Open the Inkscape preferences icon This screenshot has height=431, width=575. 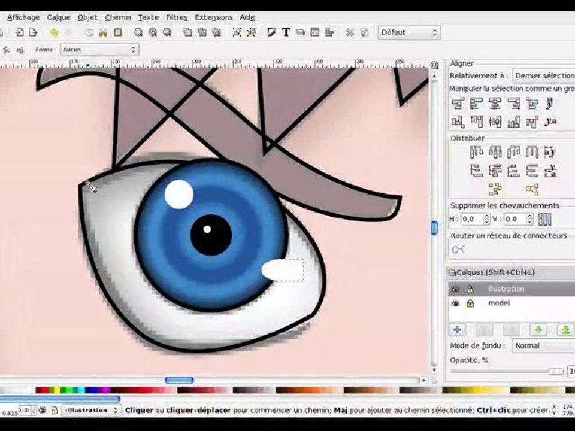tap(349, 32)
